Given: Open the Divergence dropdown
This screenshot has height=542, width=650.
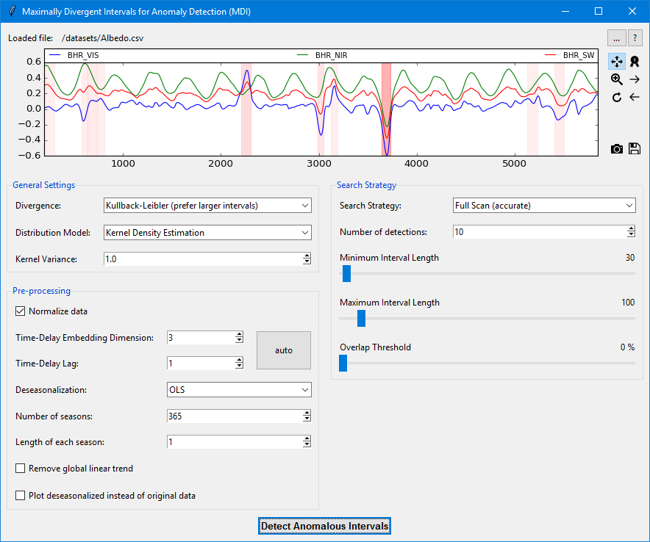Looking at the screenshot, I should 207,206.
